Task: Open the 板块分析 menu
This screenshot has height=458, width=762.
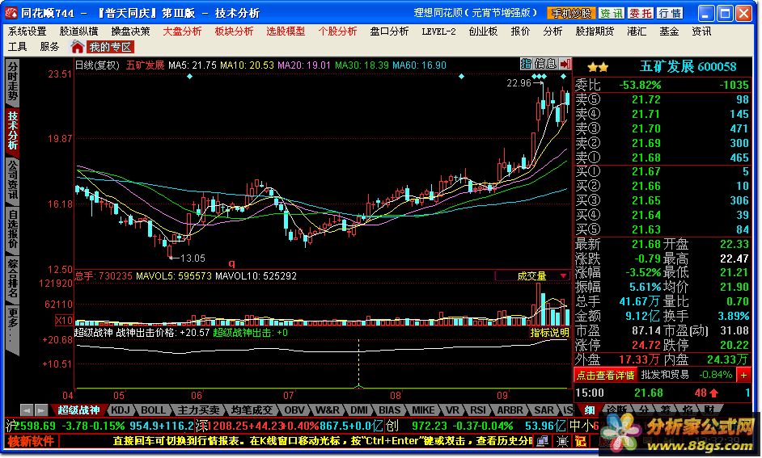Action: [x=234, y=32]
